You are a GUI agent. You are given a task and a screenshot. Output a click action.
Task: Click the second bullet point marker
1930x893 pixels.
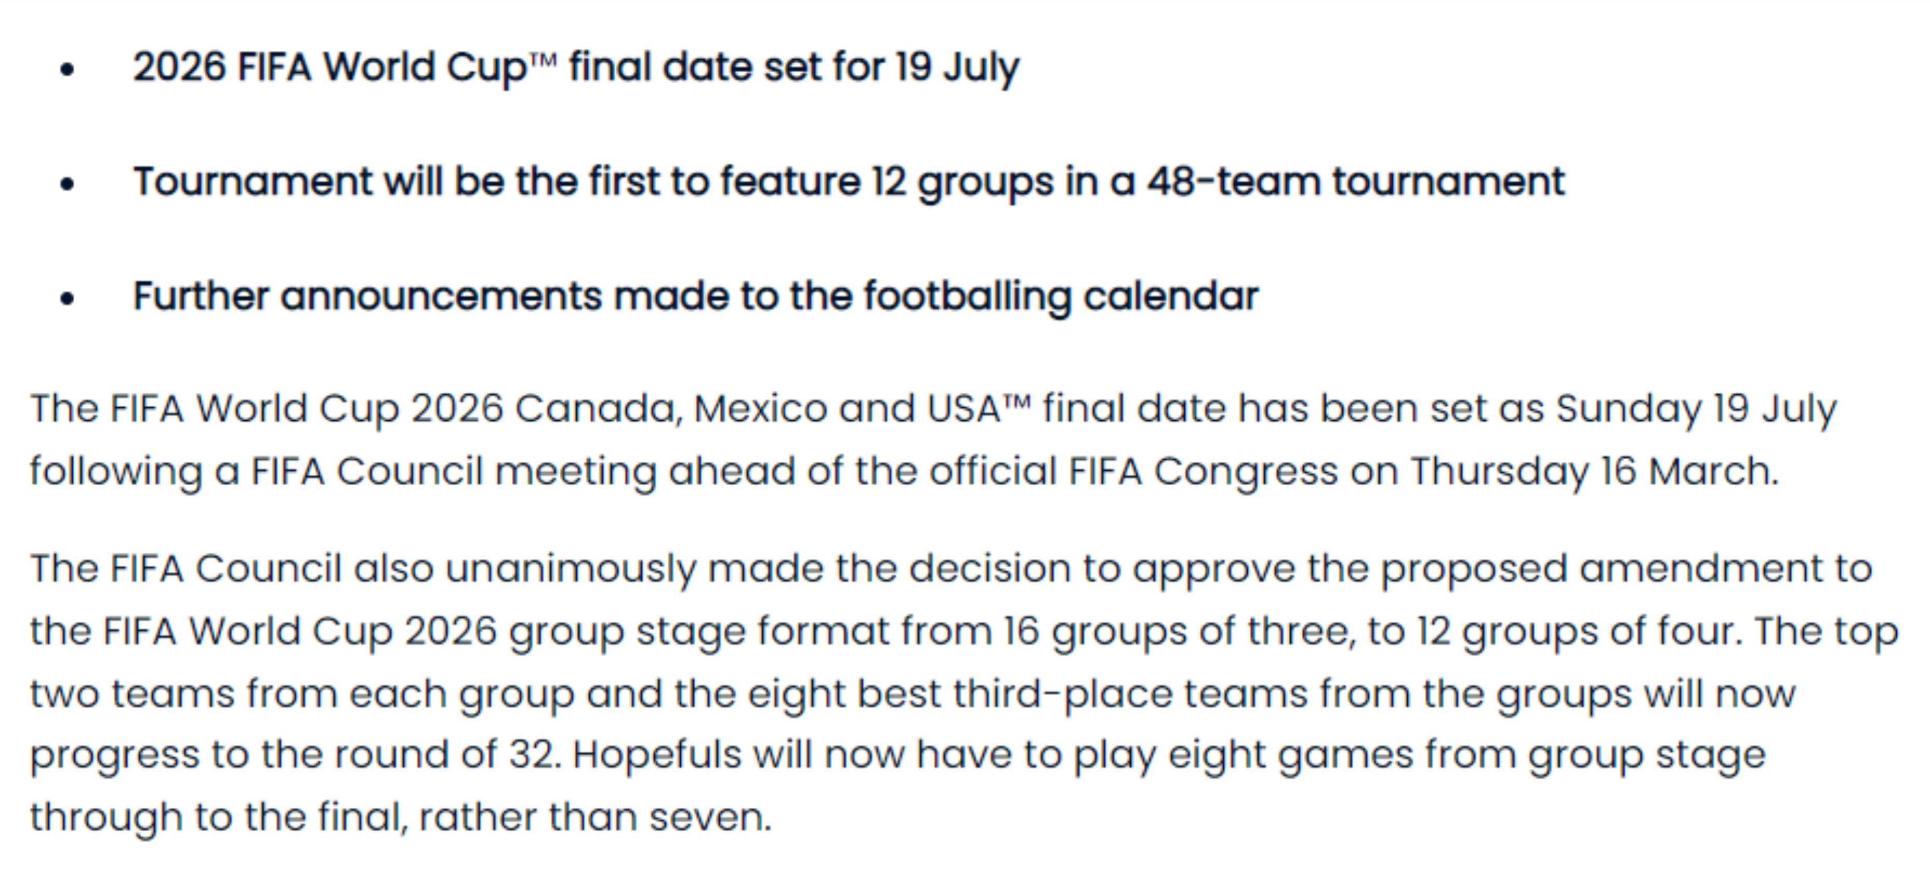pyautogui.click(x=68, y=184)
